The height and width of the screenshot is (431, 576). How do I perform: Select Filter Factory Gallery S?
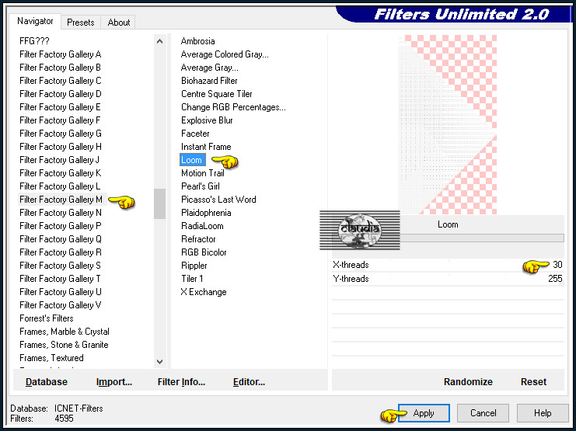pos(60,266)
